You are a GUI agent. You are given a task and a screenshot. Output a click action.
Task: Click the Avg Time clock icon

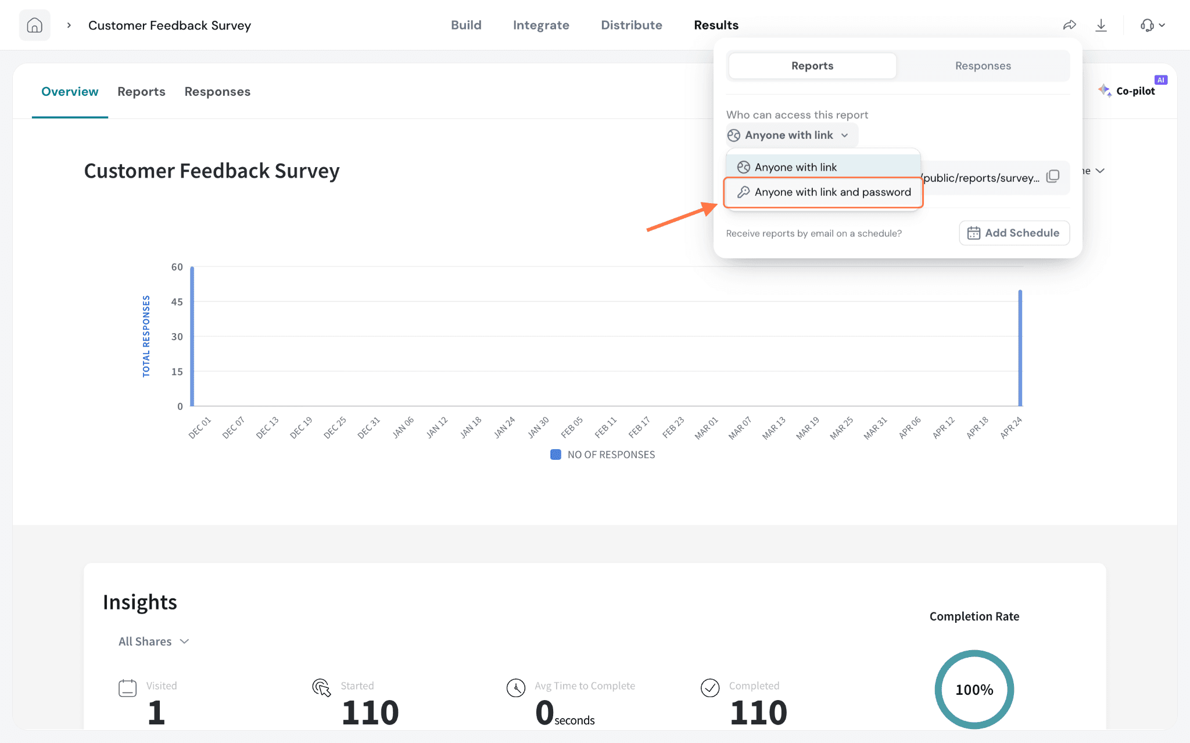tap(515, 688)
